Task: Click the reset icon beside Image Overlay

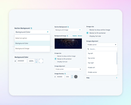Action: tap(65, 74)
